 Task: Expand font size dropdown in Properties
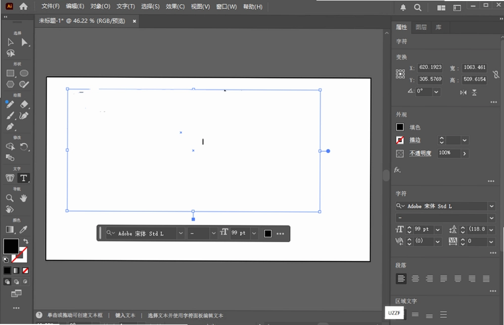[437, 229]
